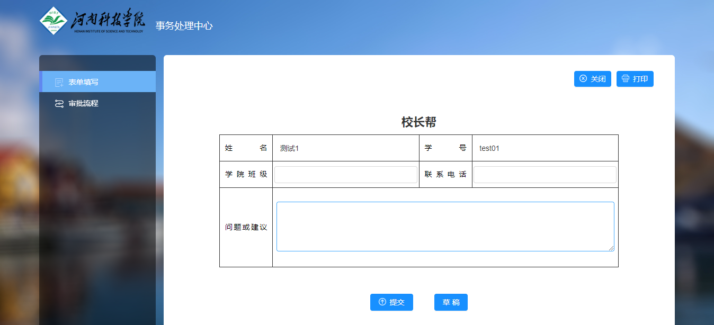Submit the form using 提交 button label
Viewport: 714px width, 325px height.
coord(397,302)
